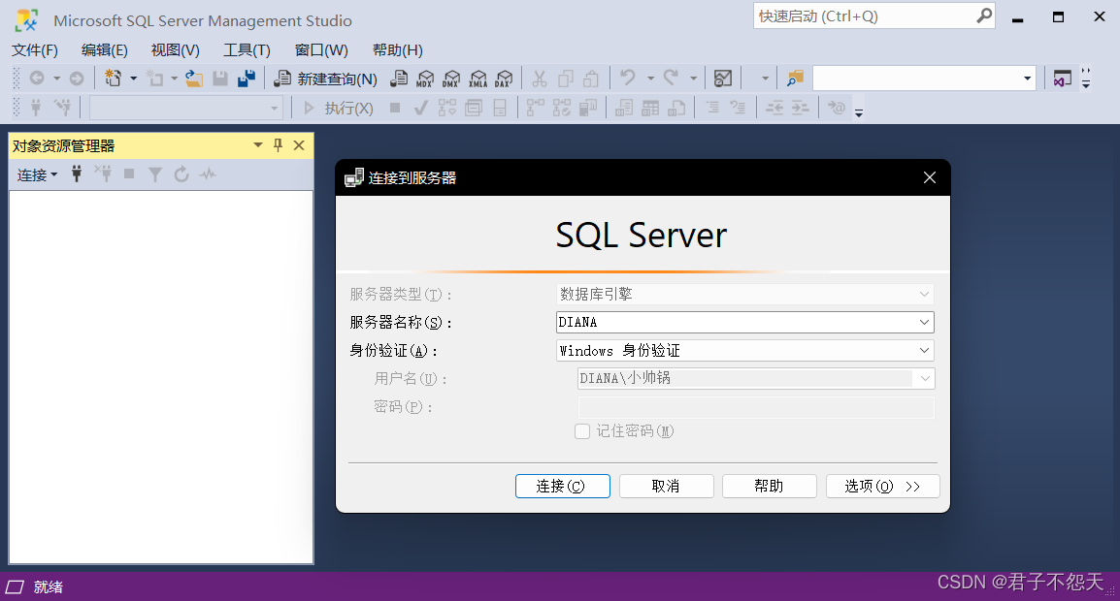Click the query toolbar connect plug icon
Screen dimensions: 1120x601
coord(36,108)
